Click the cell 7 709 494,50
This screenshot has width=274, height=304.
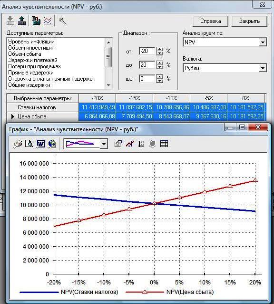pos(134,116)
